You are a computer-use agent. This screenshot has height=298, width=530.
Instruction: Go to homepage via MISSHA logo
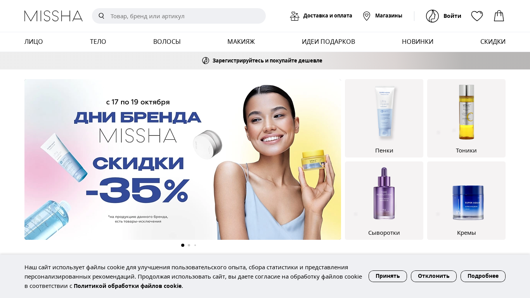pyautogui.click(x=54, y=16)
